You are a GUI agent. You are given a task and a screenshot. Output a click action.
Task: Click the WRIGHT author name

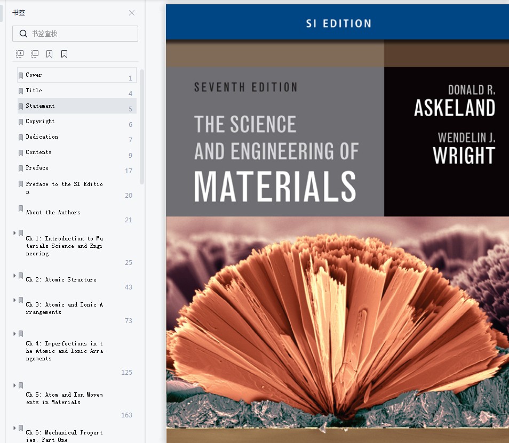(x=464, y=156)
